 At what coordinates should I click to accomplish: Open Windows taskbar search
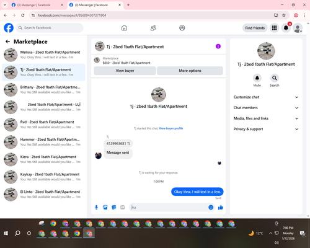tap(17, 233)
